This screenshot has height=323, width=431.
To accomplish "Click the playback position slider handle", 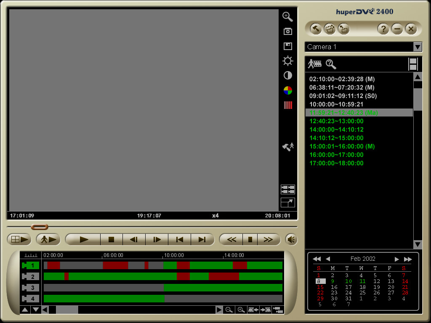I will click(40, 227).
